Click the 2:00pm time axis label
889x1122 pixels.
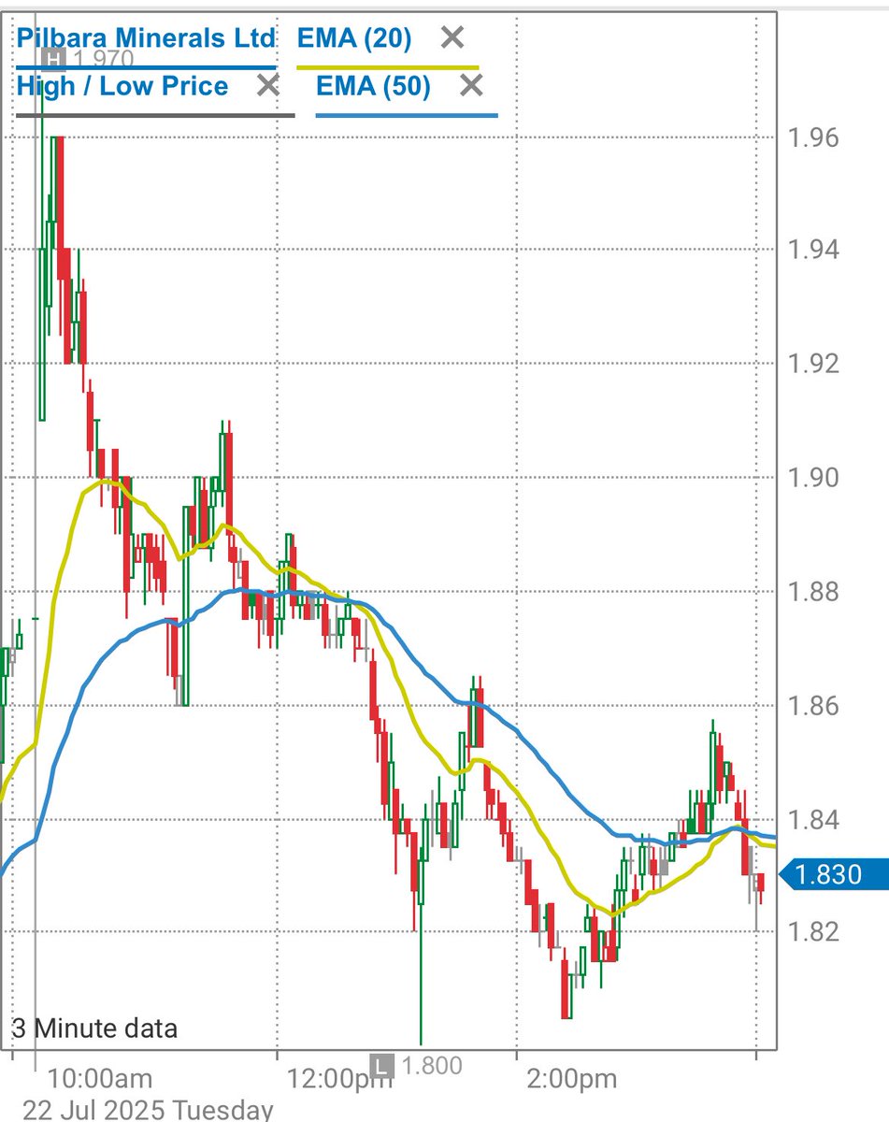pos(572,1078)
